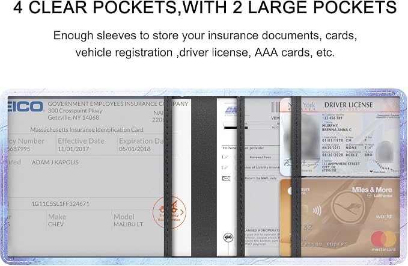408x266 pixels.
Task: Click the contactless payment symbol on card
Action: click(317, 211)
